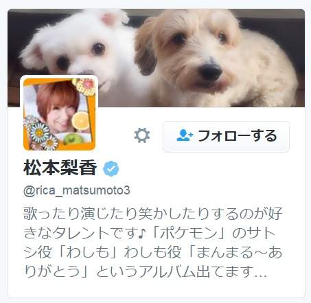The width and height of the screenshot is (311, 303).
Task: Click the orange slice in avatar photo
Action: tap(80, 120)
